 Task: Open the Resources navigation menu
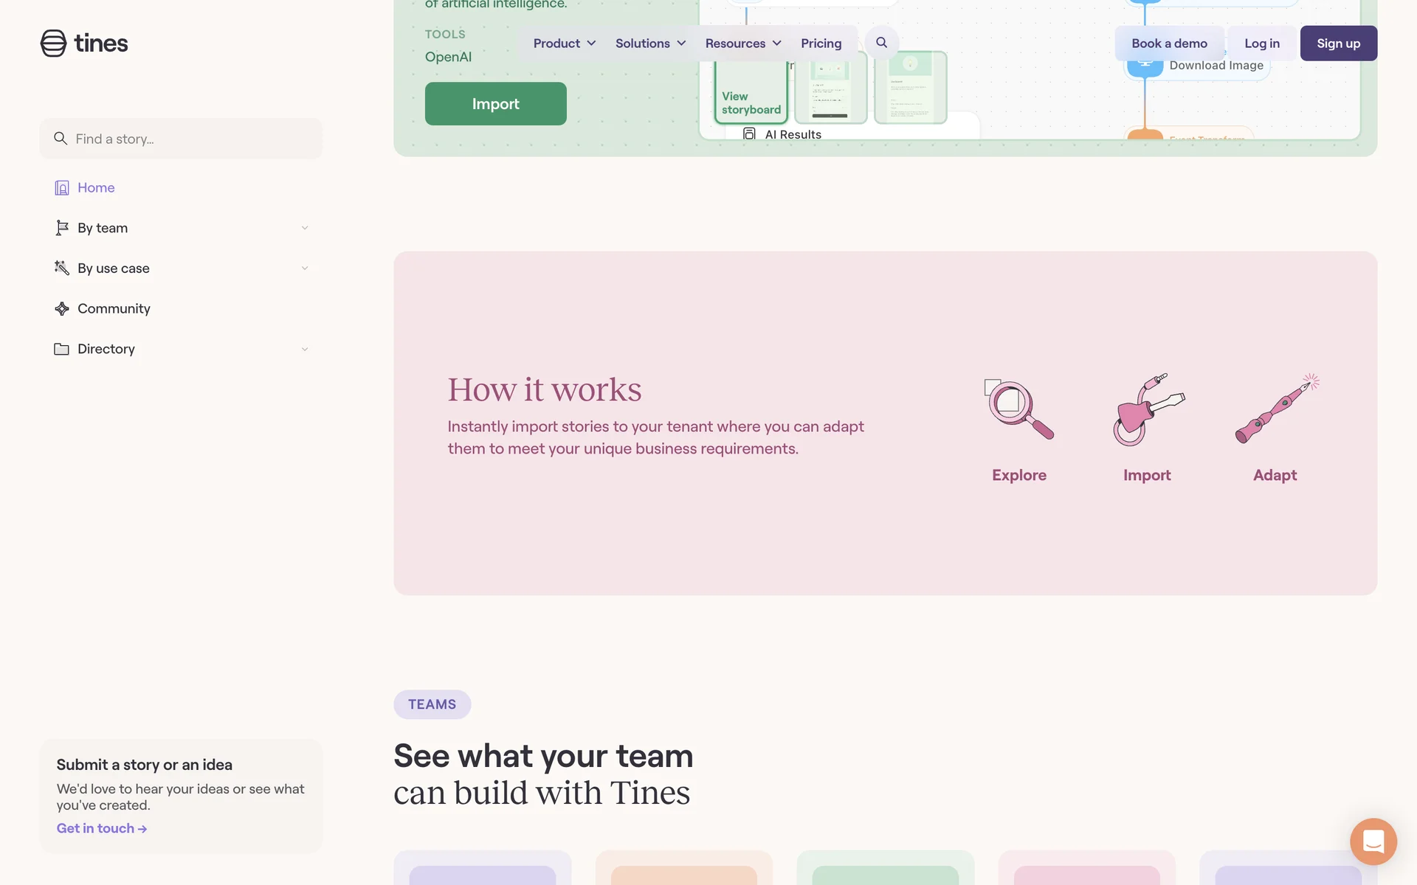tap(742, 44)
